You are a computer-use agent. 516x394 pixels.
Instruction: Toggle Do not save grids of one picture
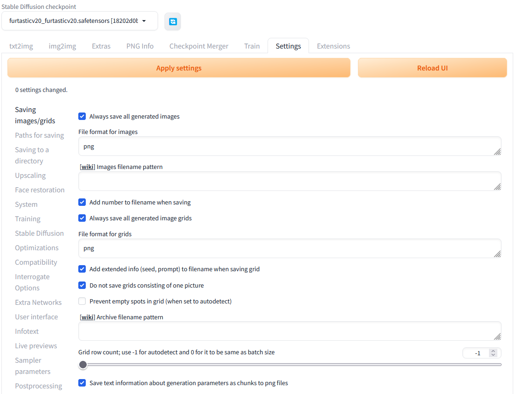tap(82, 285)
